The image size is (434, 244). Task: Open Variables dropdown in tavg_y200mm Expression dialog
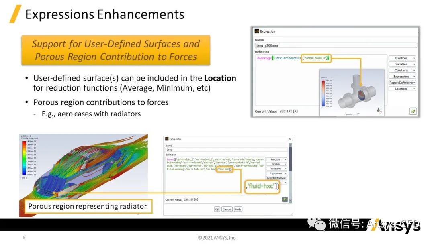(402, 64)
